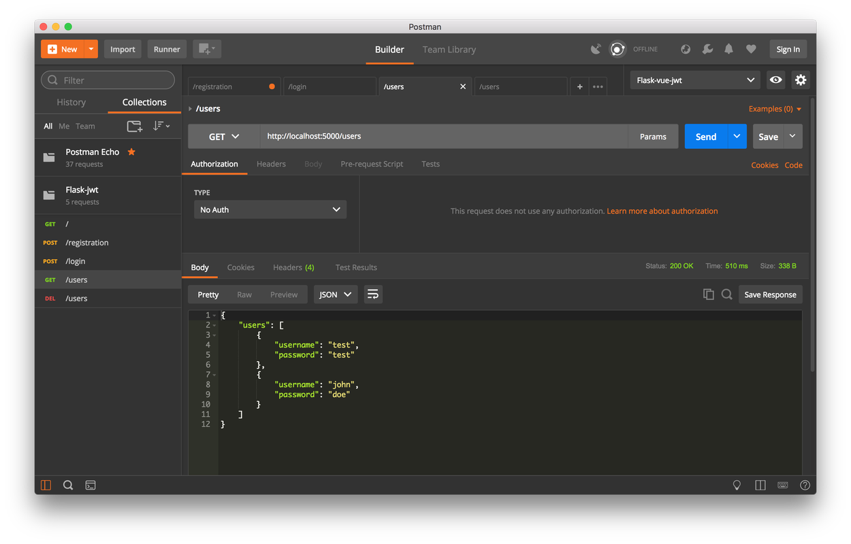Open keyboard shortcuts icon
This screenshot has height=544, width=851.
point(783,485)
